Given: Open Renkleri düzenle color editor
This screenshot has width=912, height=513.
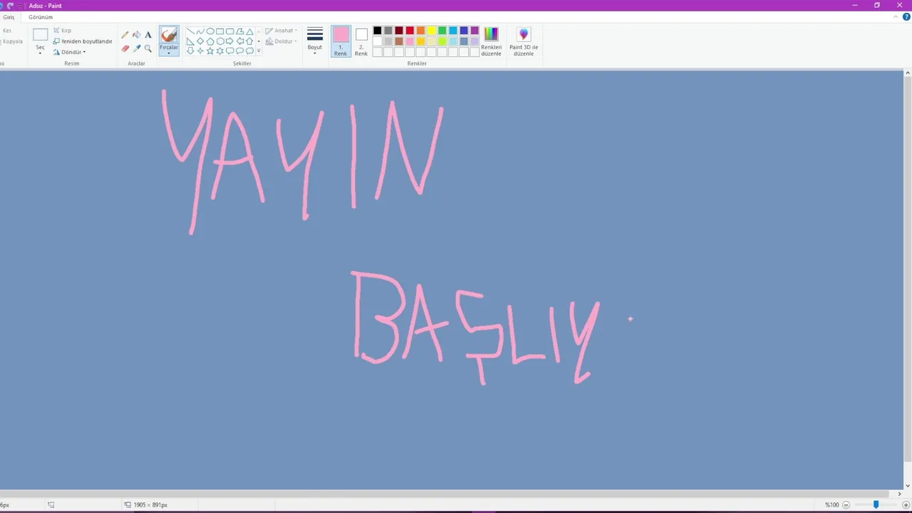Looking at the screenshot, I should click(491, 41).
